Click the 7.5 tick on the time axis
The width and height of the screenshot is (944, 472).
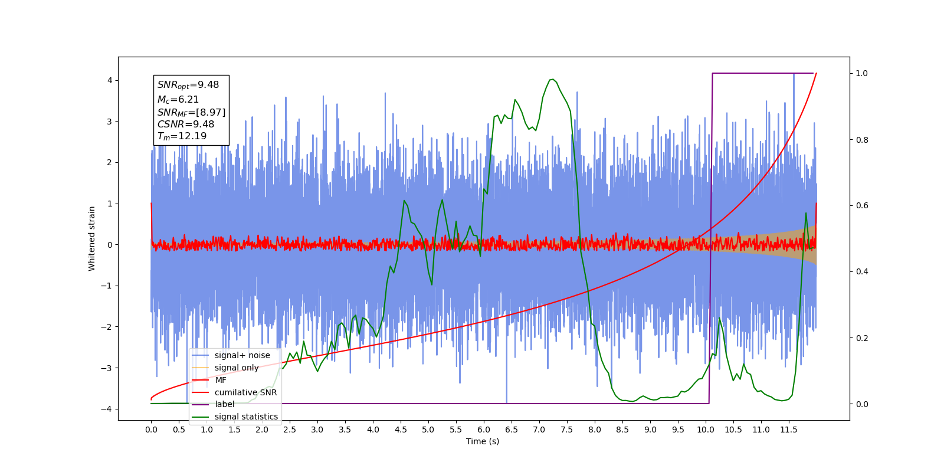[567, 430]
